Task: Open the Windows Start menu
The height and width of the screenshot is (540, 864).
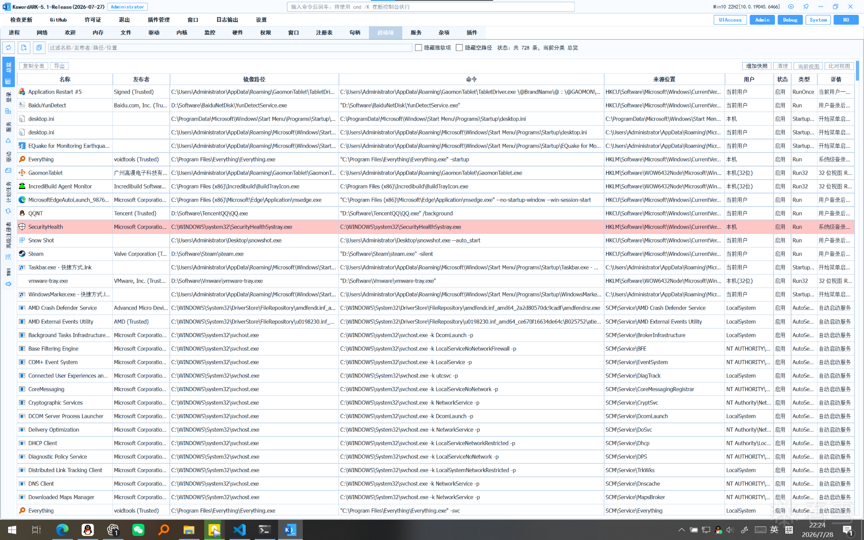Action: click(x=12, y=530)
